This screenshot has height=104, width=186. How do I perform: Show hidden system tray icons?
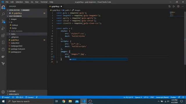[x=158, y=101]
